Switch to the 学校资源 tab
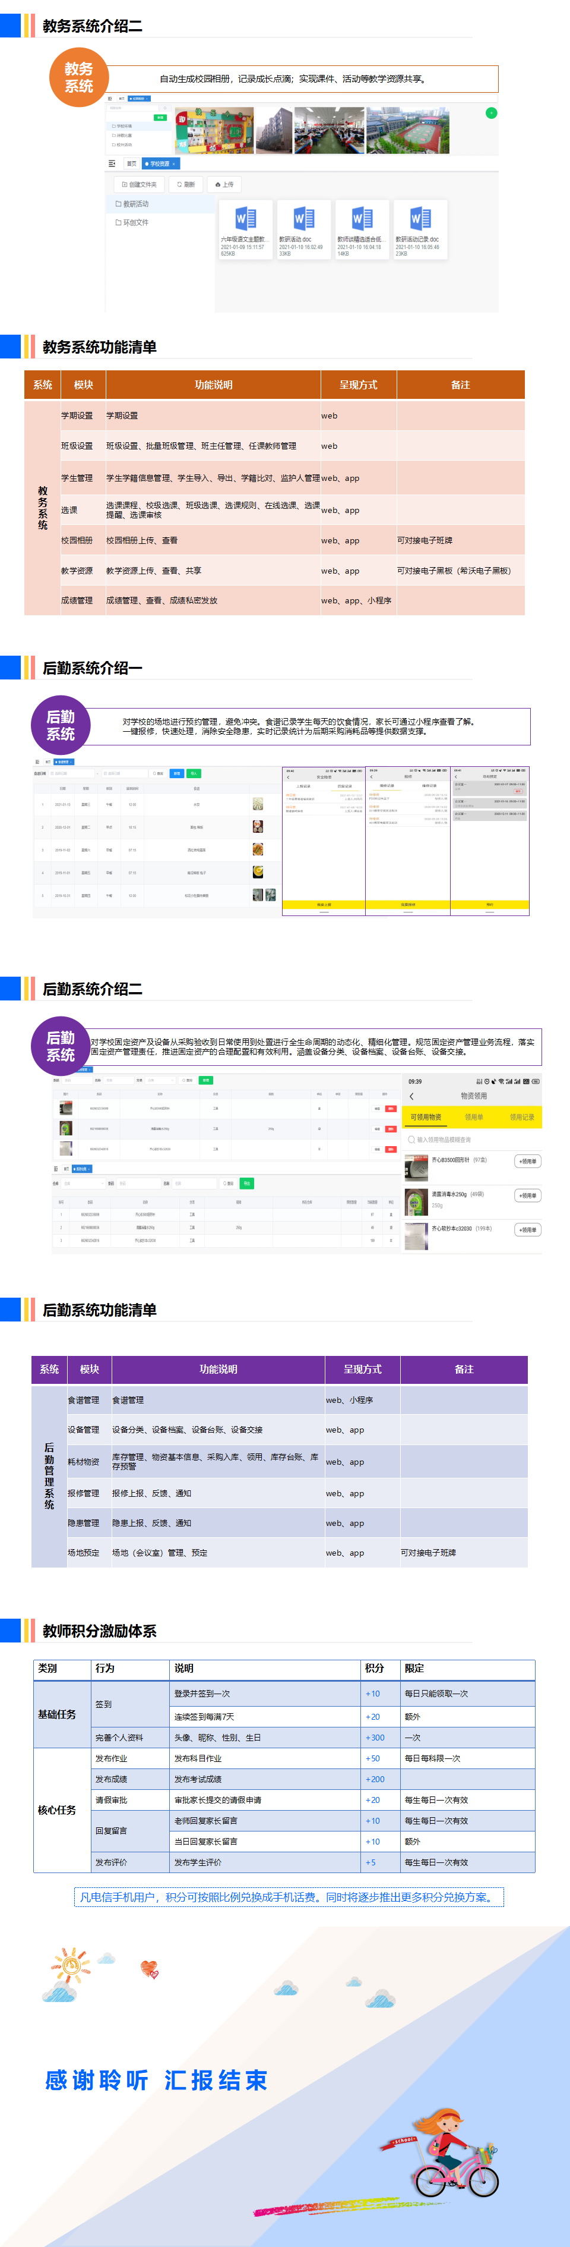This screenshot has width=570, height=2247. tap(160, 164)
